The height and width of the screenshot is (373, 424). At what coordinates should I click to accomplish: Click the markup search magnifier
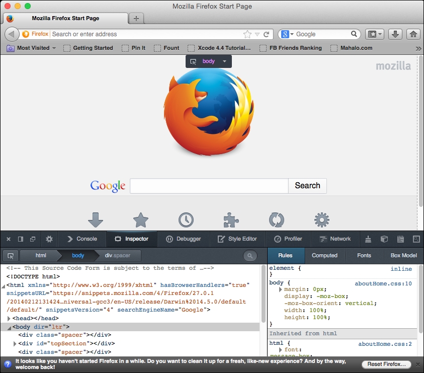[x=250, y=256]
